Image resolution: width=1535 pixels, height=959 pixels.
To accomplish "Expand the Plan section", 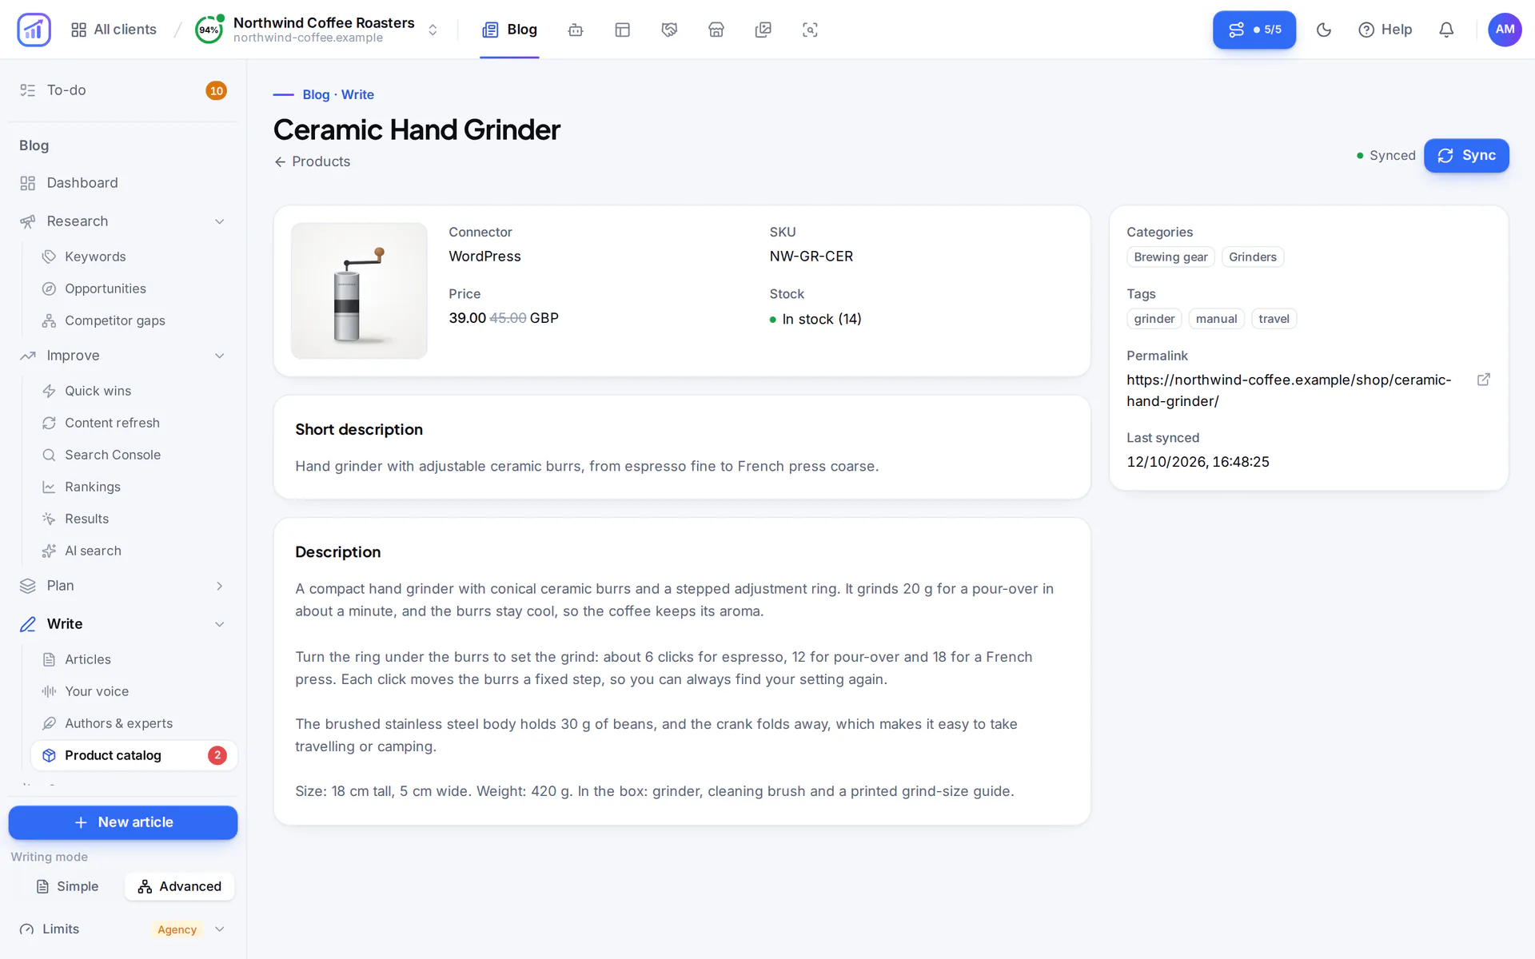I will (123, 586).
